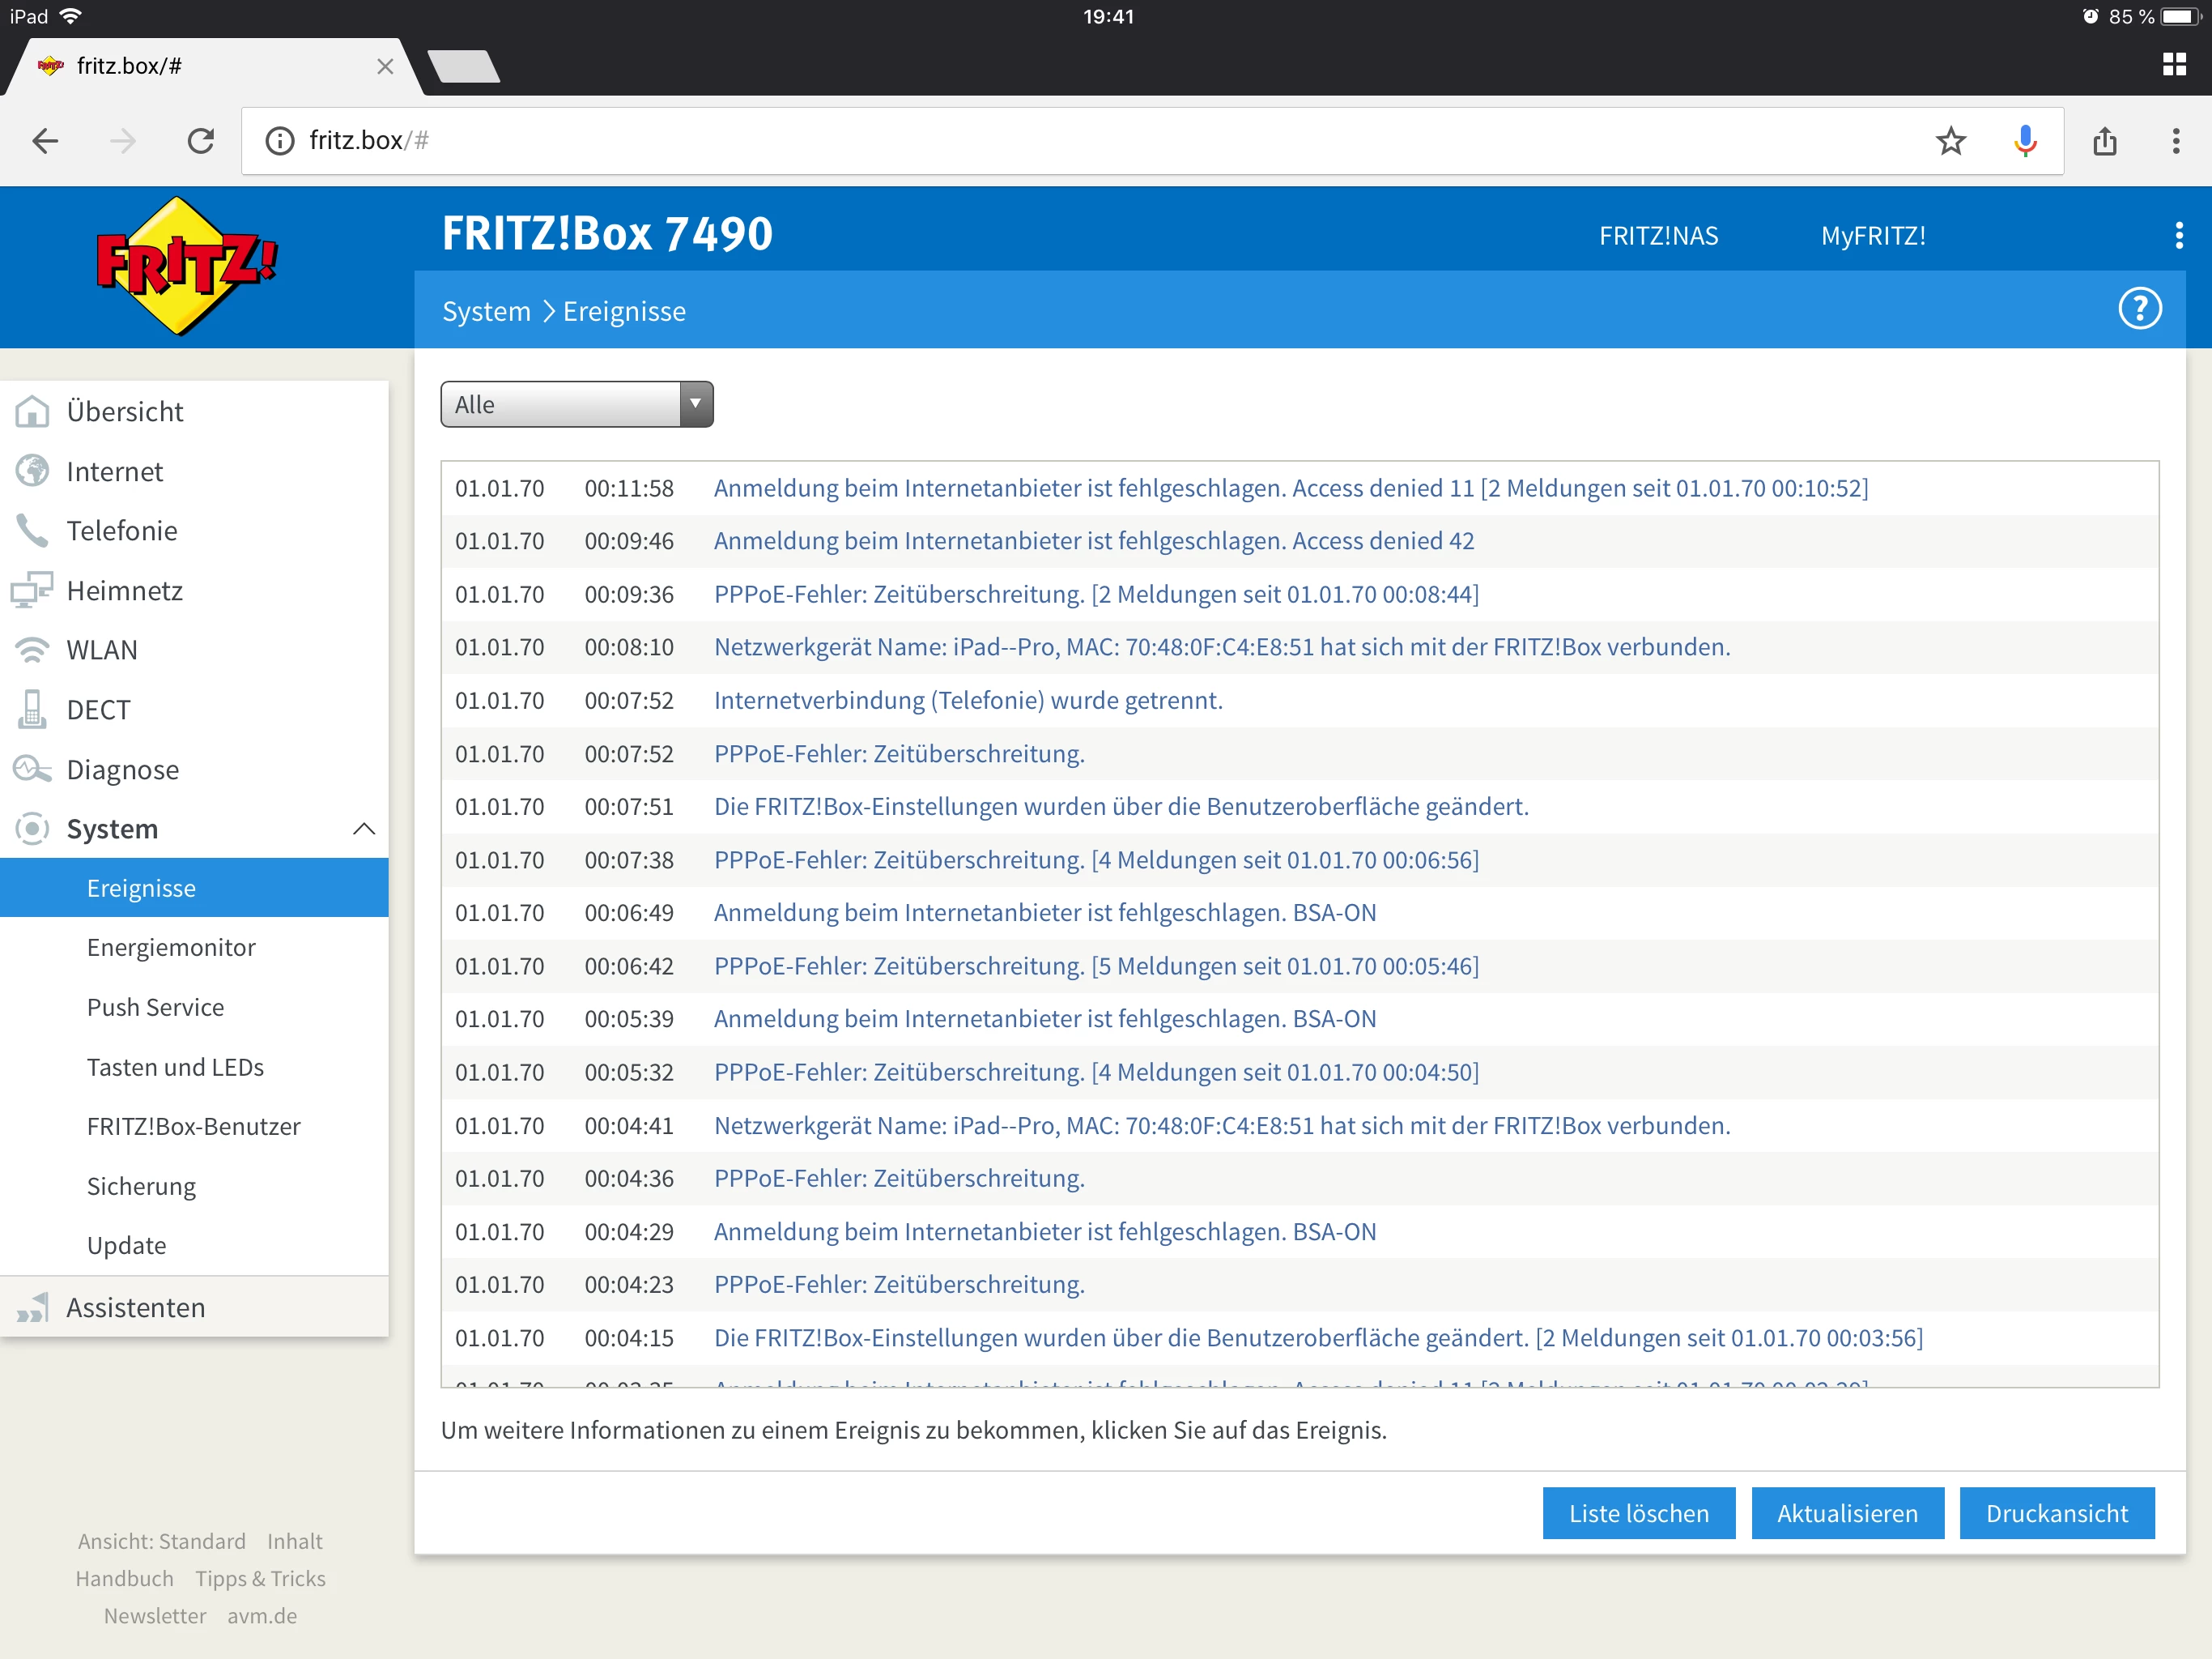Select Energiemonitor in the System submenu

[x=171, y=948]
